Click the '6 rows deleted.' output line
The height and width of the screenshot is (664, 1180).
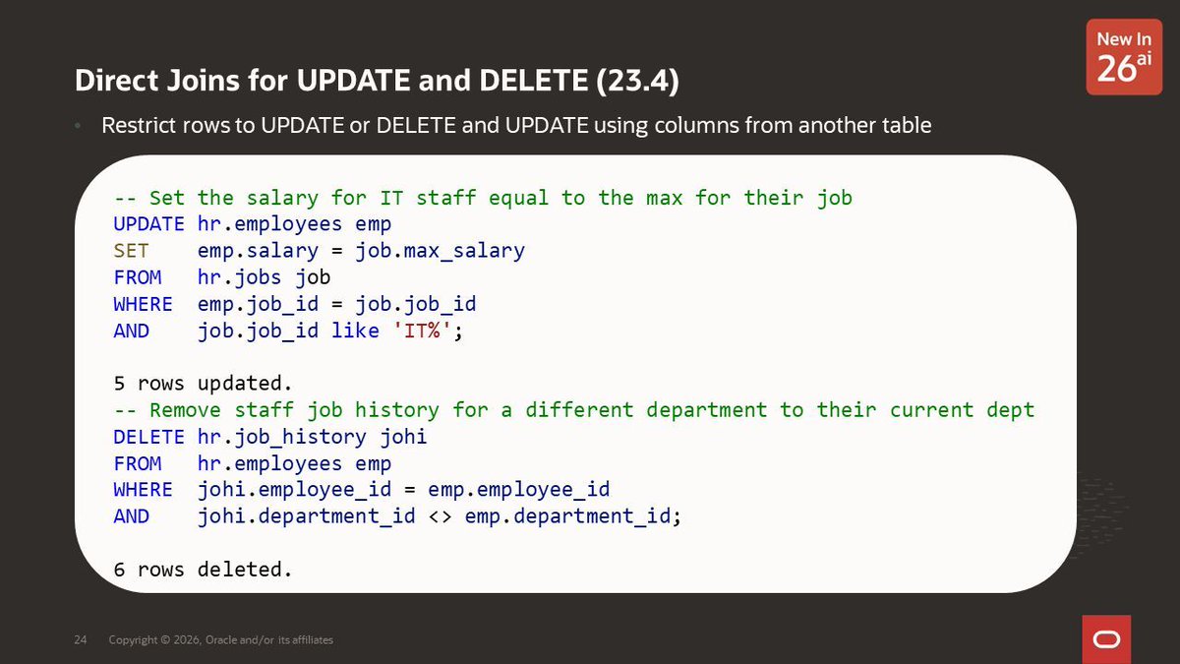[203, 569]
